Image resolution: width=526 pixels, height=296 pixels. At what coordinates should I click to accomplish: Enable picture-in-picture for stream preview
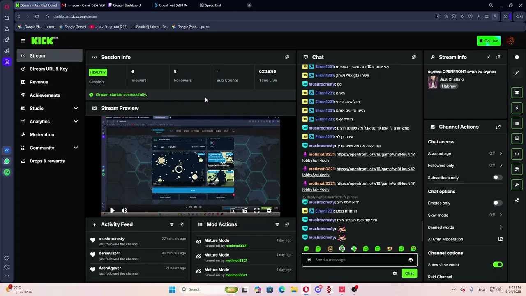click(233, 210)
